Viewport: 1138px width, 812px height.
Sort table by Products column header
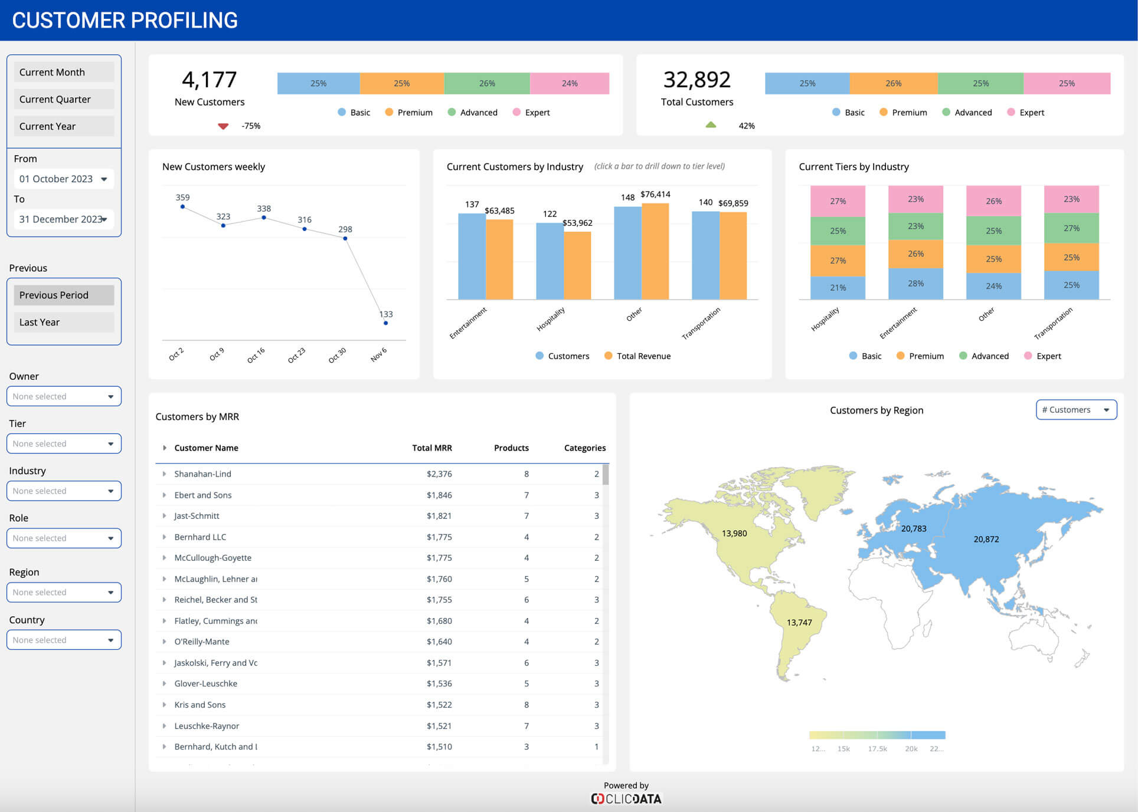[x=511, y=448]
